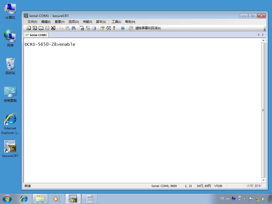Open the 工具(L) menu
This screenshot has height=204, width=272.
116,22
